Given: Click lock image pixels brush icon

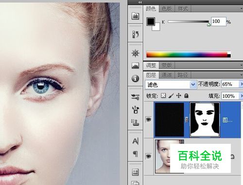Looking at the screenshot, I should coord(171,96).
